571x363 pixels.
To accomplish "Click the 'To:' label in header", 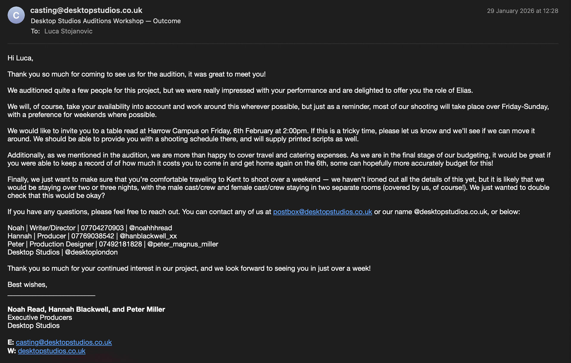I will coord(35,31).
